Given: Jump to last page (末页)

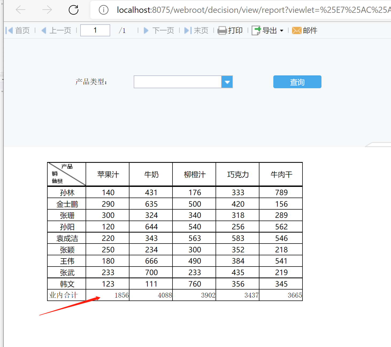Looking at the screenshot, I should coord(196,30).
